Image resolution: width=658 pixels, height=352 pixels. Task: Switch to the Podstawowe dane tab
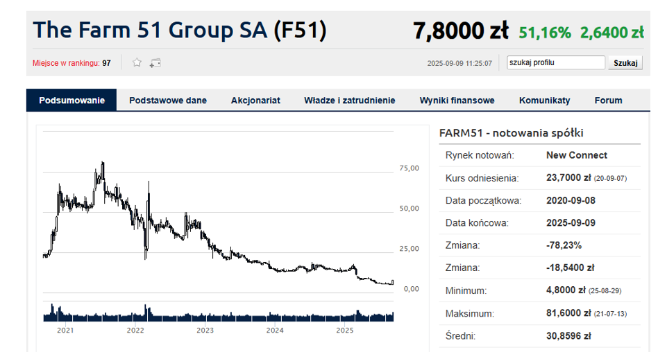pyautogui.click(x=168, y=100)
